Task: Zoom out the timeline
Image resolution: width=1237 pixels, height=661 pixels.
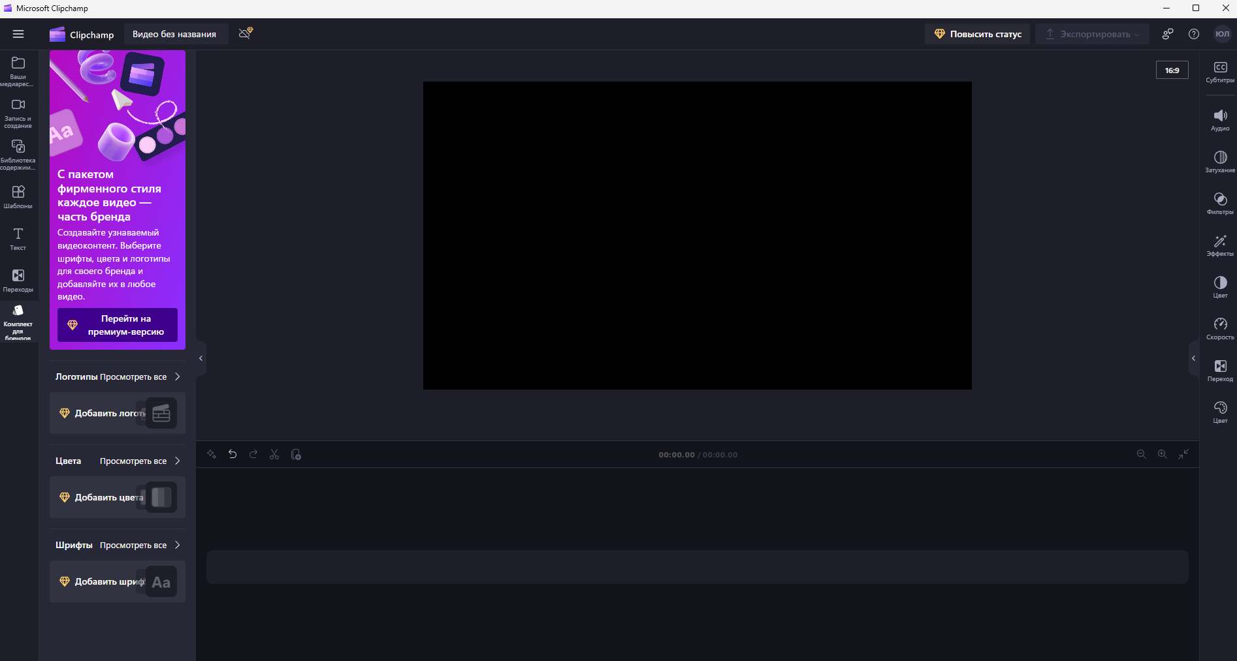Action: coord(1142,454)
